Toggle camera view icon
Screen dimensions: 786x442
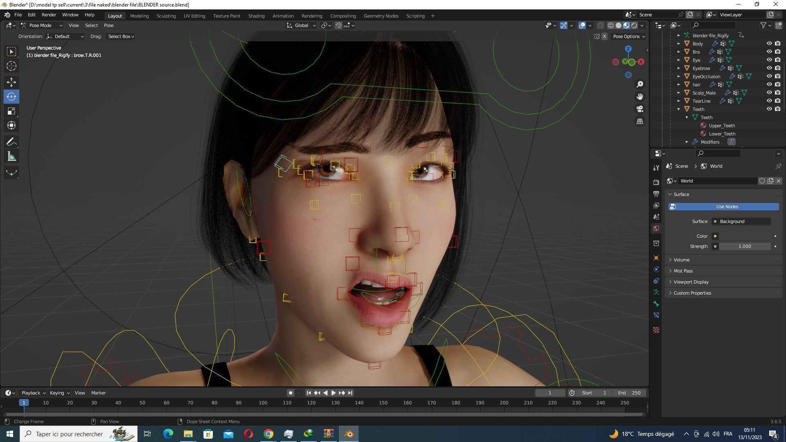640,109
